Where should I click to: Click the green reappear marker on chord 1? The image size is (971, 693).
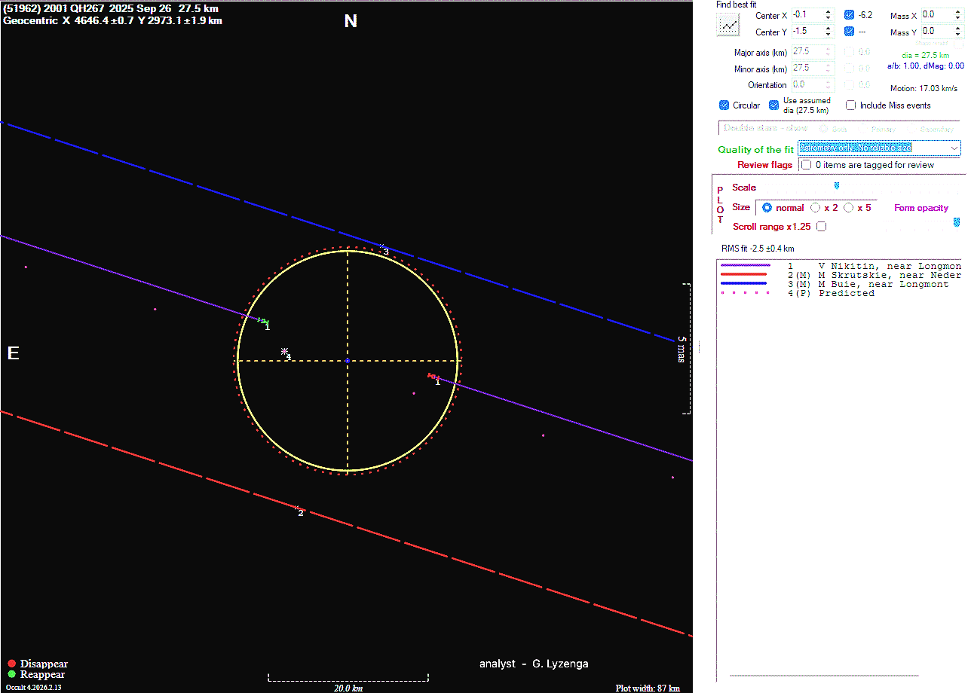(264, 321)
